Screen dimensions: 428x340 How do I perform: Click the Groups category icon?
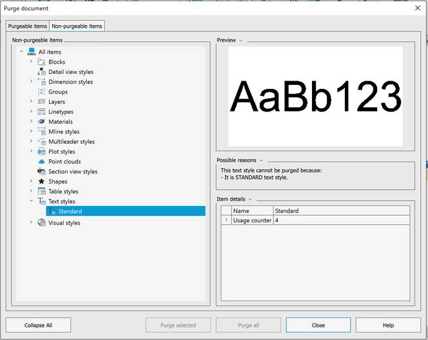(x=41, y=91)
